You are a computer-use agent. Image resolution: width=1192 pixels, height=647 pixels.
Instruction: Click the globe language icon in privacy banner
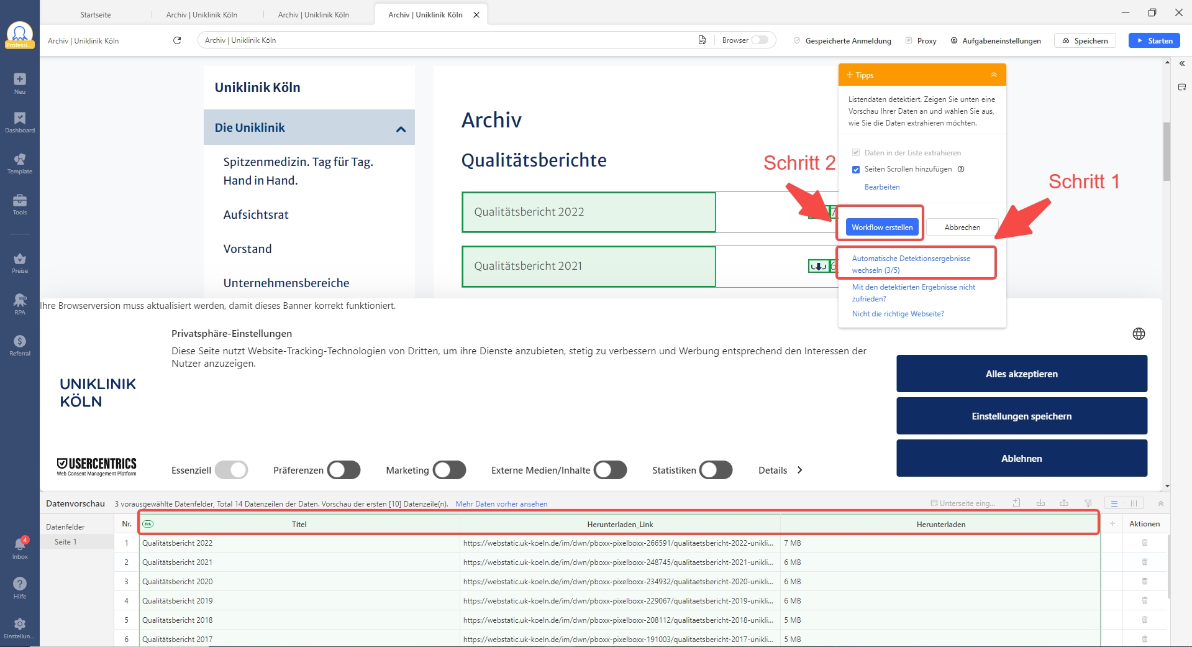[x=1139, y=334]
